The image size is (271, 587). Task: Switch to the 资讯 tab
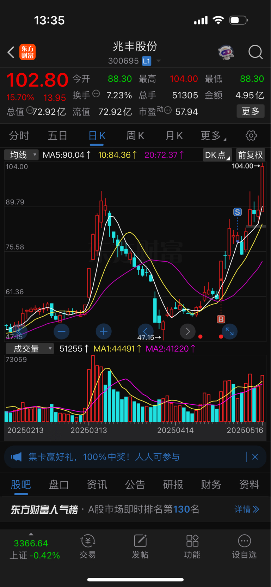[97, 485]
